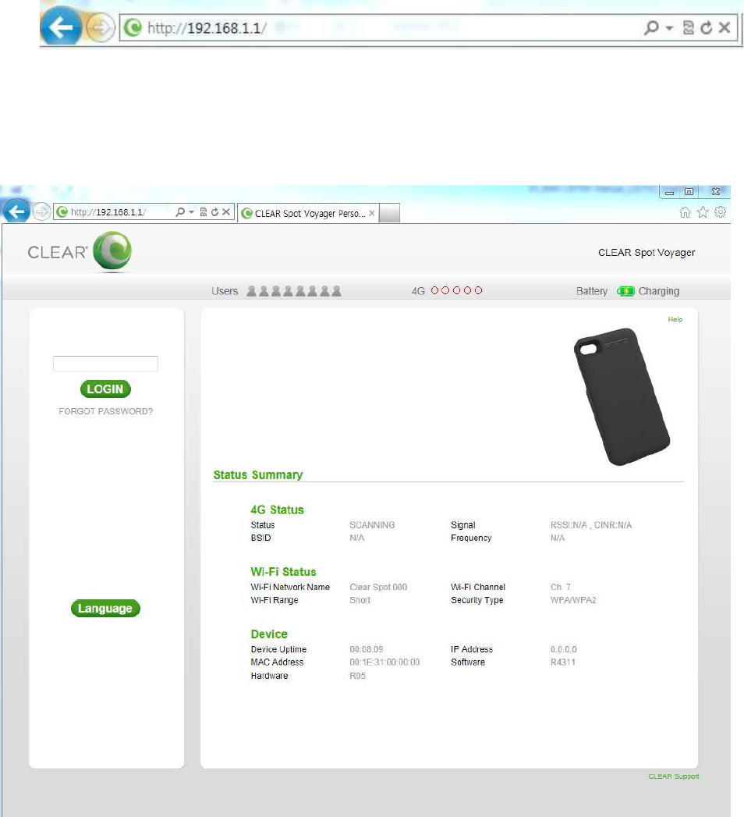Minimize the browser window
This screenshot has height=817, width=744.
point(670,192)
